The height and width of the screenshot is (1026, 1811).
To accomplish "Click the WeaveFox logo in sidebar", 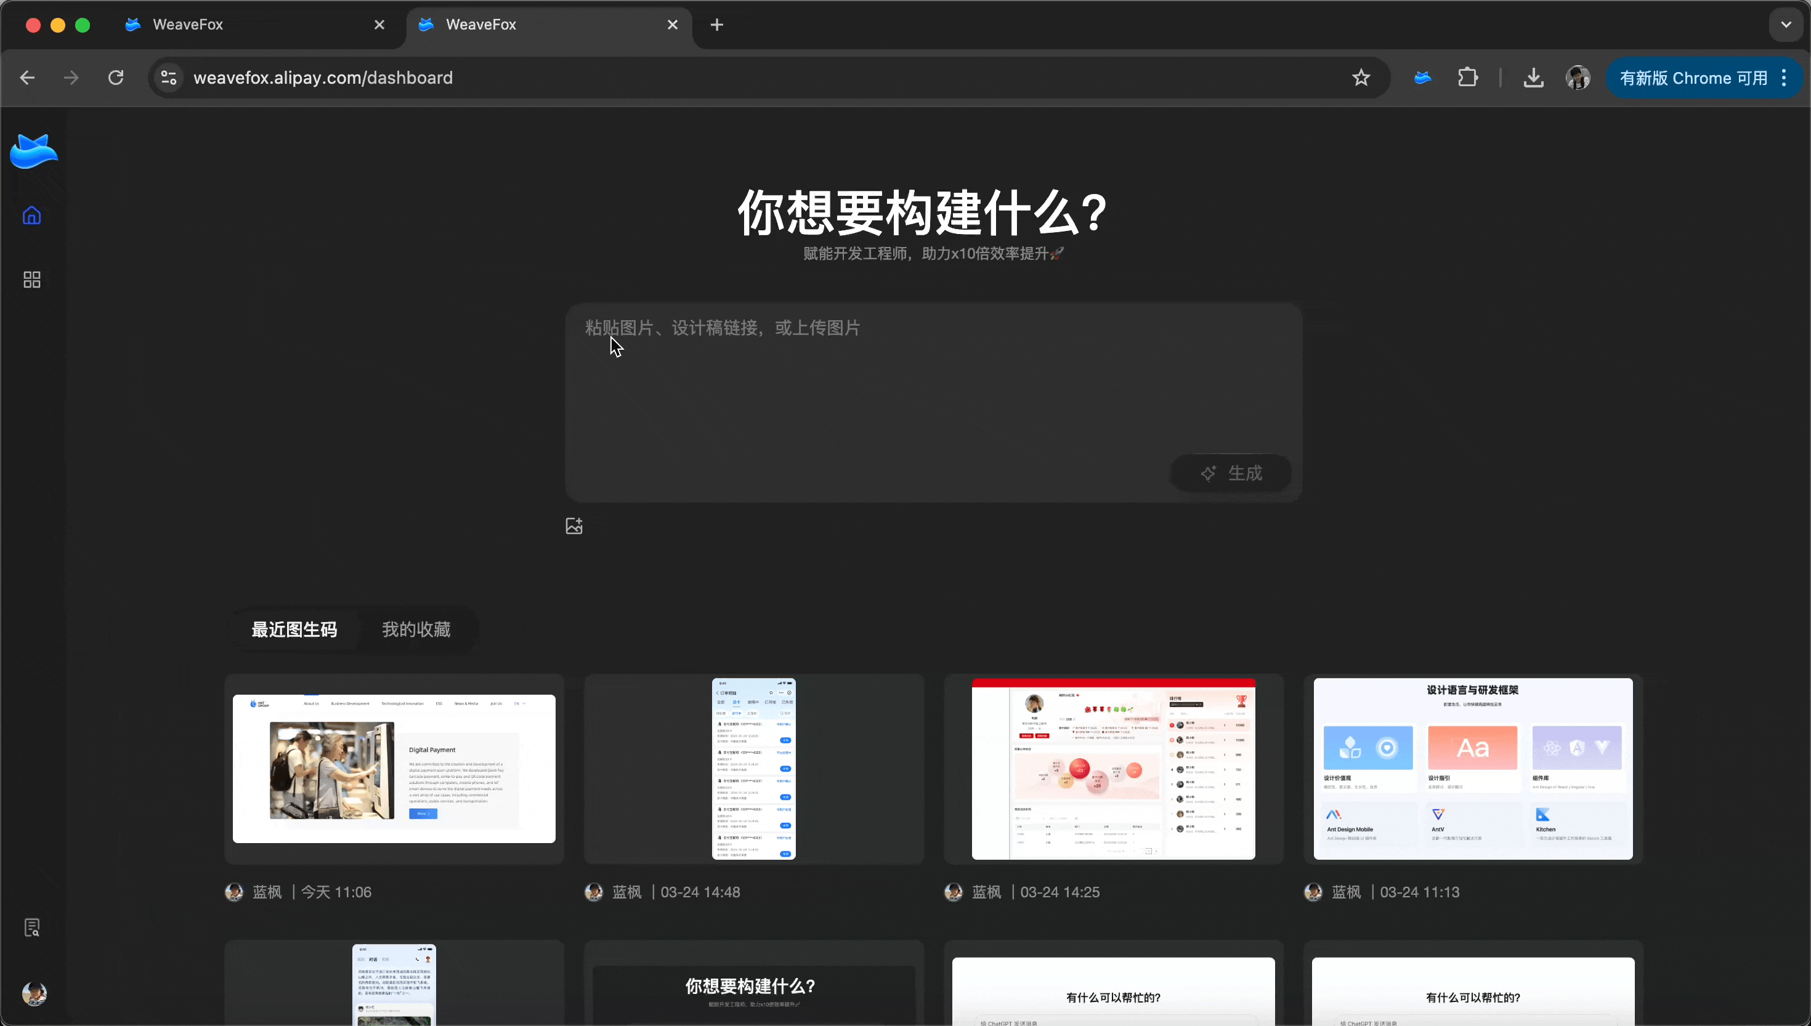I will click(x=34, y=151).
